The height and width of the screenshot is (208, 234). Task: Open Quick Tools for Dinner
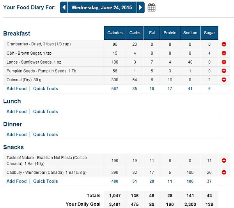45,135
